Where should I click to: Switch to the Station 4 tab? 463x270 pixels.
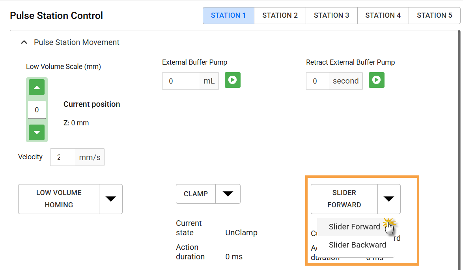coord(383,15)
